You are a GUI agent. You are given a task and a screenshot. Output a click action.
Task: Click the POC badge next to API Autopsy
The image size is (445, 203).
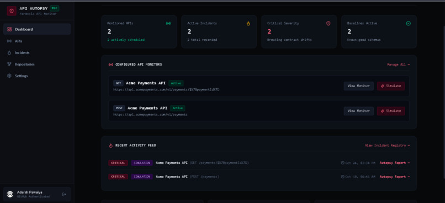[55, 8]
